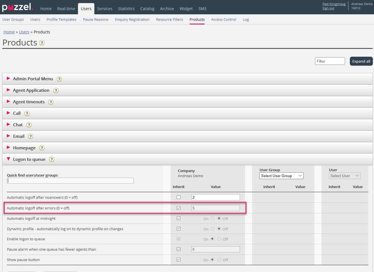The image size is (374, 272).
Task: Expand the Call section
Action: click(17, 113)
